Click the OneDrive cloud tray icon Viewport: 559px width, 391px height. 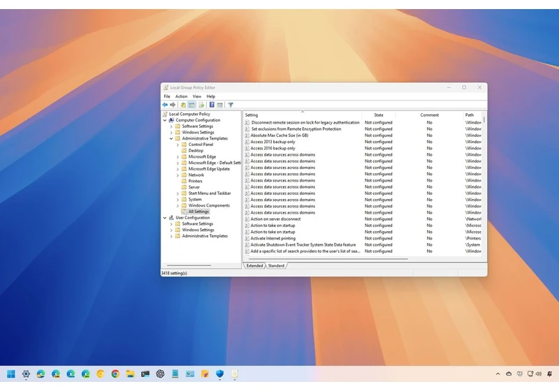509,374
